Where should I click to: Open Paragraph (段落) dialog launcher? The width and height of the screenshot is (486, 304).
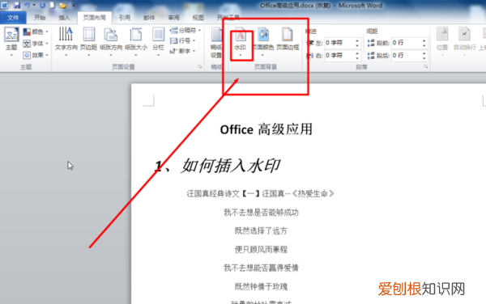click(x=426, y=66)
